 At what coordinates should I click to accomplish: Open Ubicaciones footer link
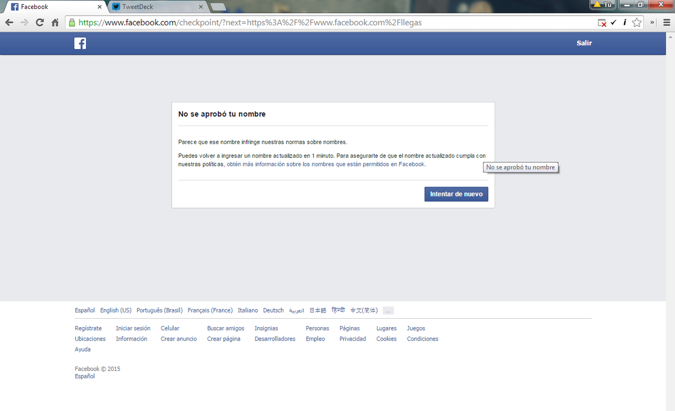(x=90, y=339)
